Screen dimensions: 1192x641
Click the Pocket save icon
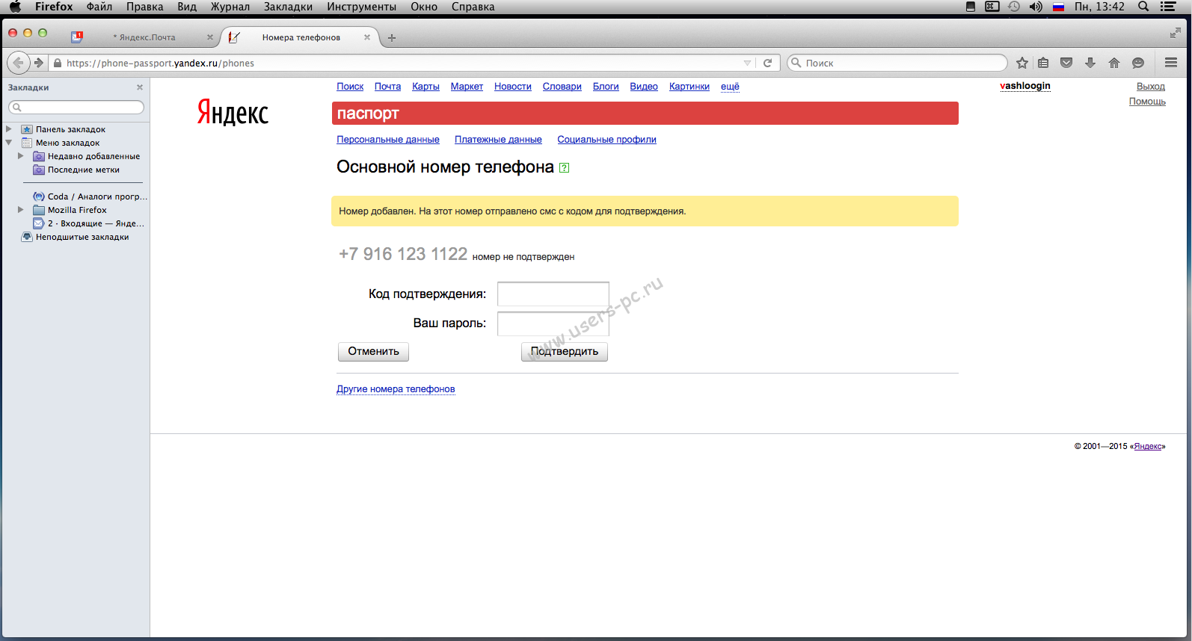pyautogui.click(x=1066, y=63)
